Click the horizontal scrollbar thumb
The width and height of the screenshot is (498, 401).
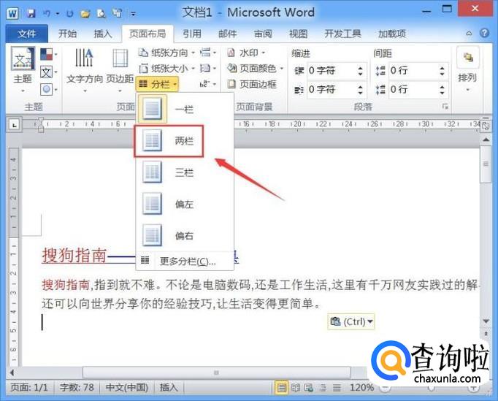coord(217,373)
